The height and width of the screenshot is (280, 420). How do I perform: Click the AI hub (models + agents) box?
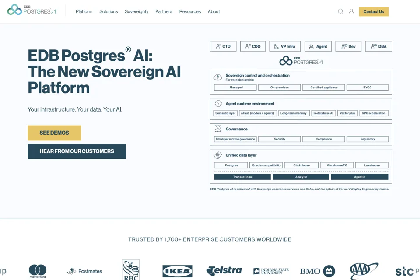click(x=257, y=113)
